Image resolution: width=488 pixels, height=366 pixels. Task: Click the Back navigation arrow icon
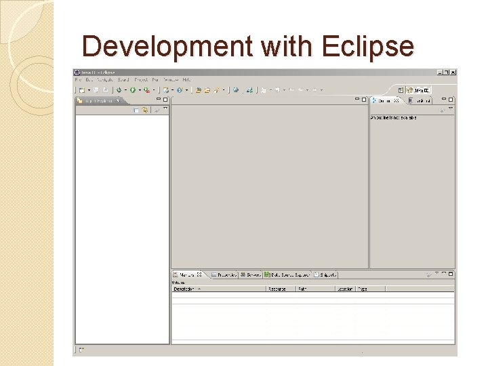[x=301, y=90]
